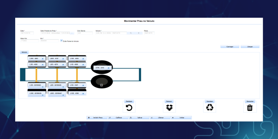Expand the top-left outer tire L3 options
The image size is (278, 139).
(x=43, y=59)
